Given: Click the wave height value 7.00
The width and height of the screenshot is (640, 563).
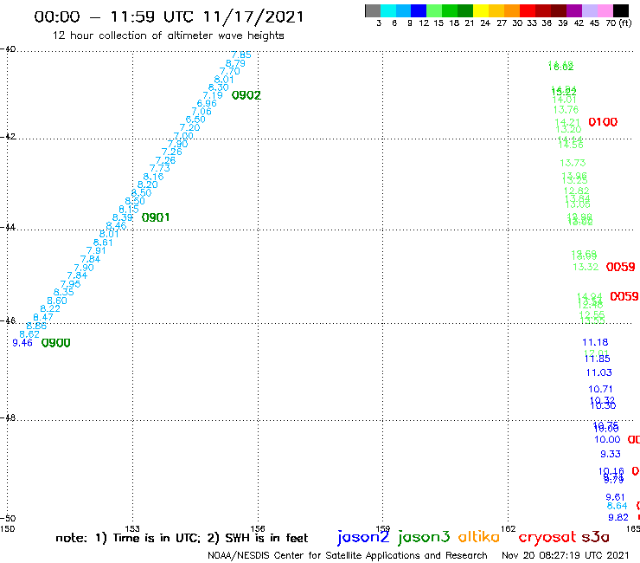Looking at the screenshot, I should click(x=183, y=136).
